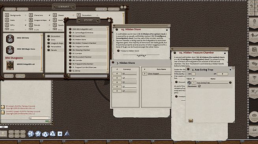Open the Classes category icon in Library

[x=55, y=15]
